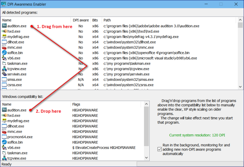Click the mmc.exe icon in compatibility list

pos(4,132)
